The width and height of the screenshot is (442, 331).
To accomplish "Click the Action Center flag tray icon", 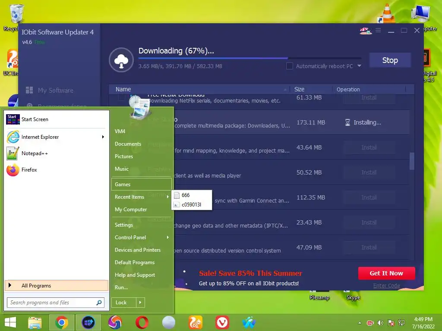I will (391, 323).
